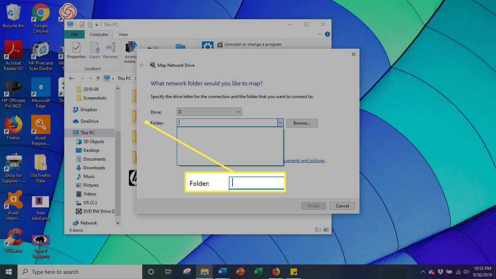Image resolution: width=496 pixels, height=279 pixels.
Task: Switch Explorer to large icons view
Action: pyautogui.click(x=326, y=230)
